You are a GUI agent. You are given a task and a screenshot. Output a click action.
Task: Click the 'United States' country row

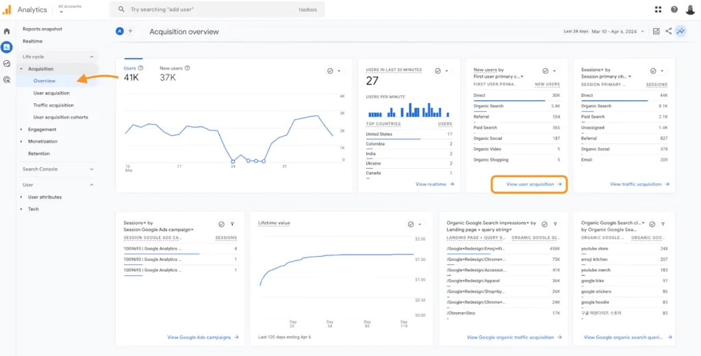pos(409,135)
